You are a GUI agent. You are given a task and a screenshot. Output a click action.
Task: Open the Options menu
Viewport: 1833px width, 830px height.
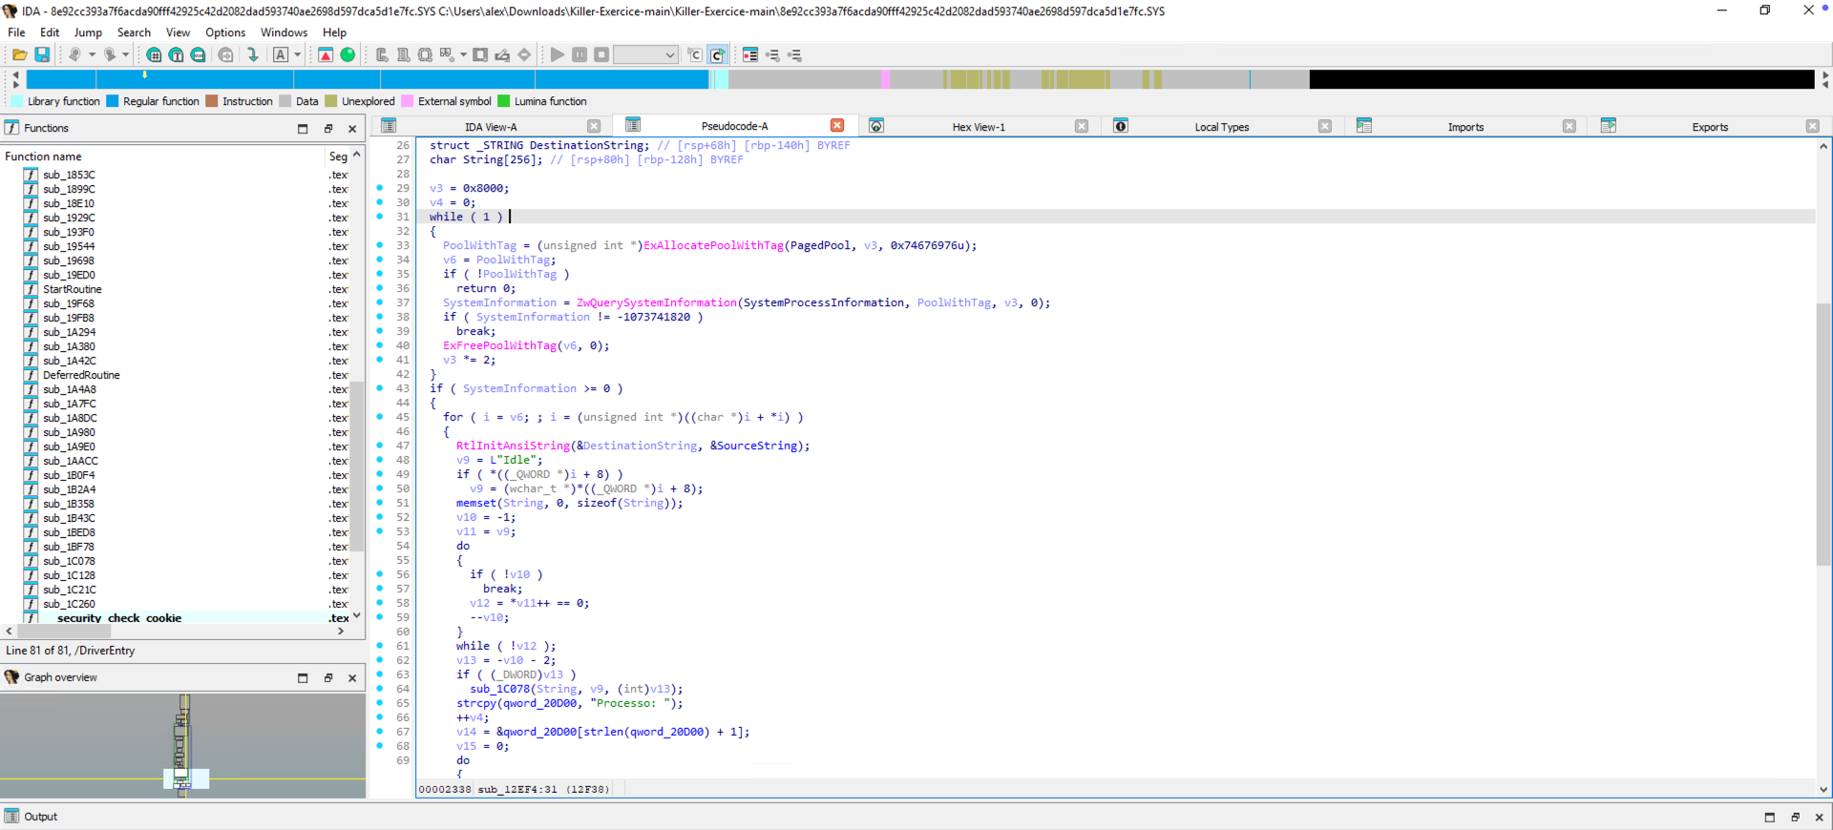pyautogui.click(x=225, y=32)
